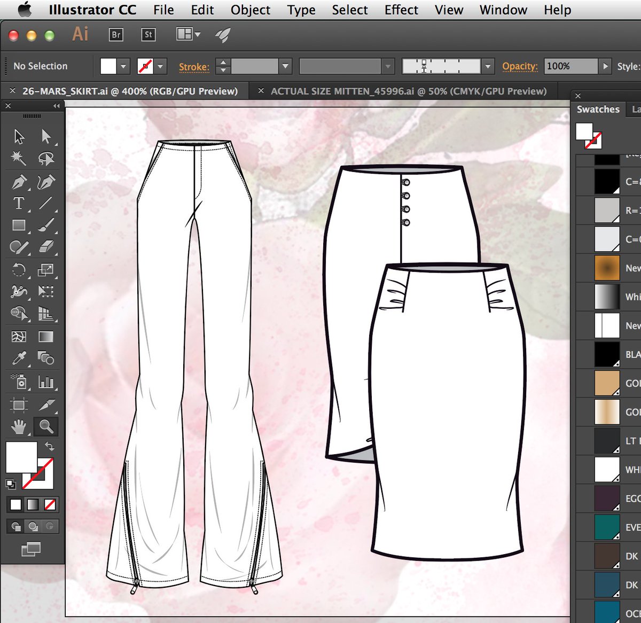Screen dimensions: 641x623
Task: Select the Blend tool
Action: pos(46,358)
